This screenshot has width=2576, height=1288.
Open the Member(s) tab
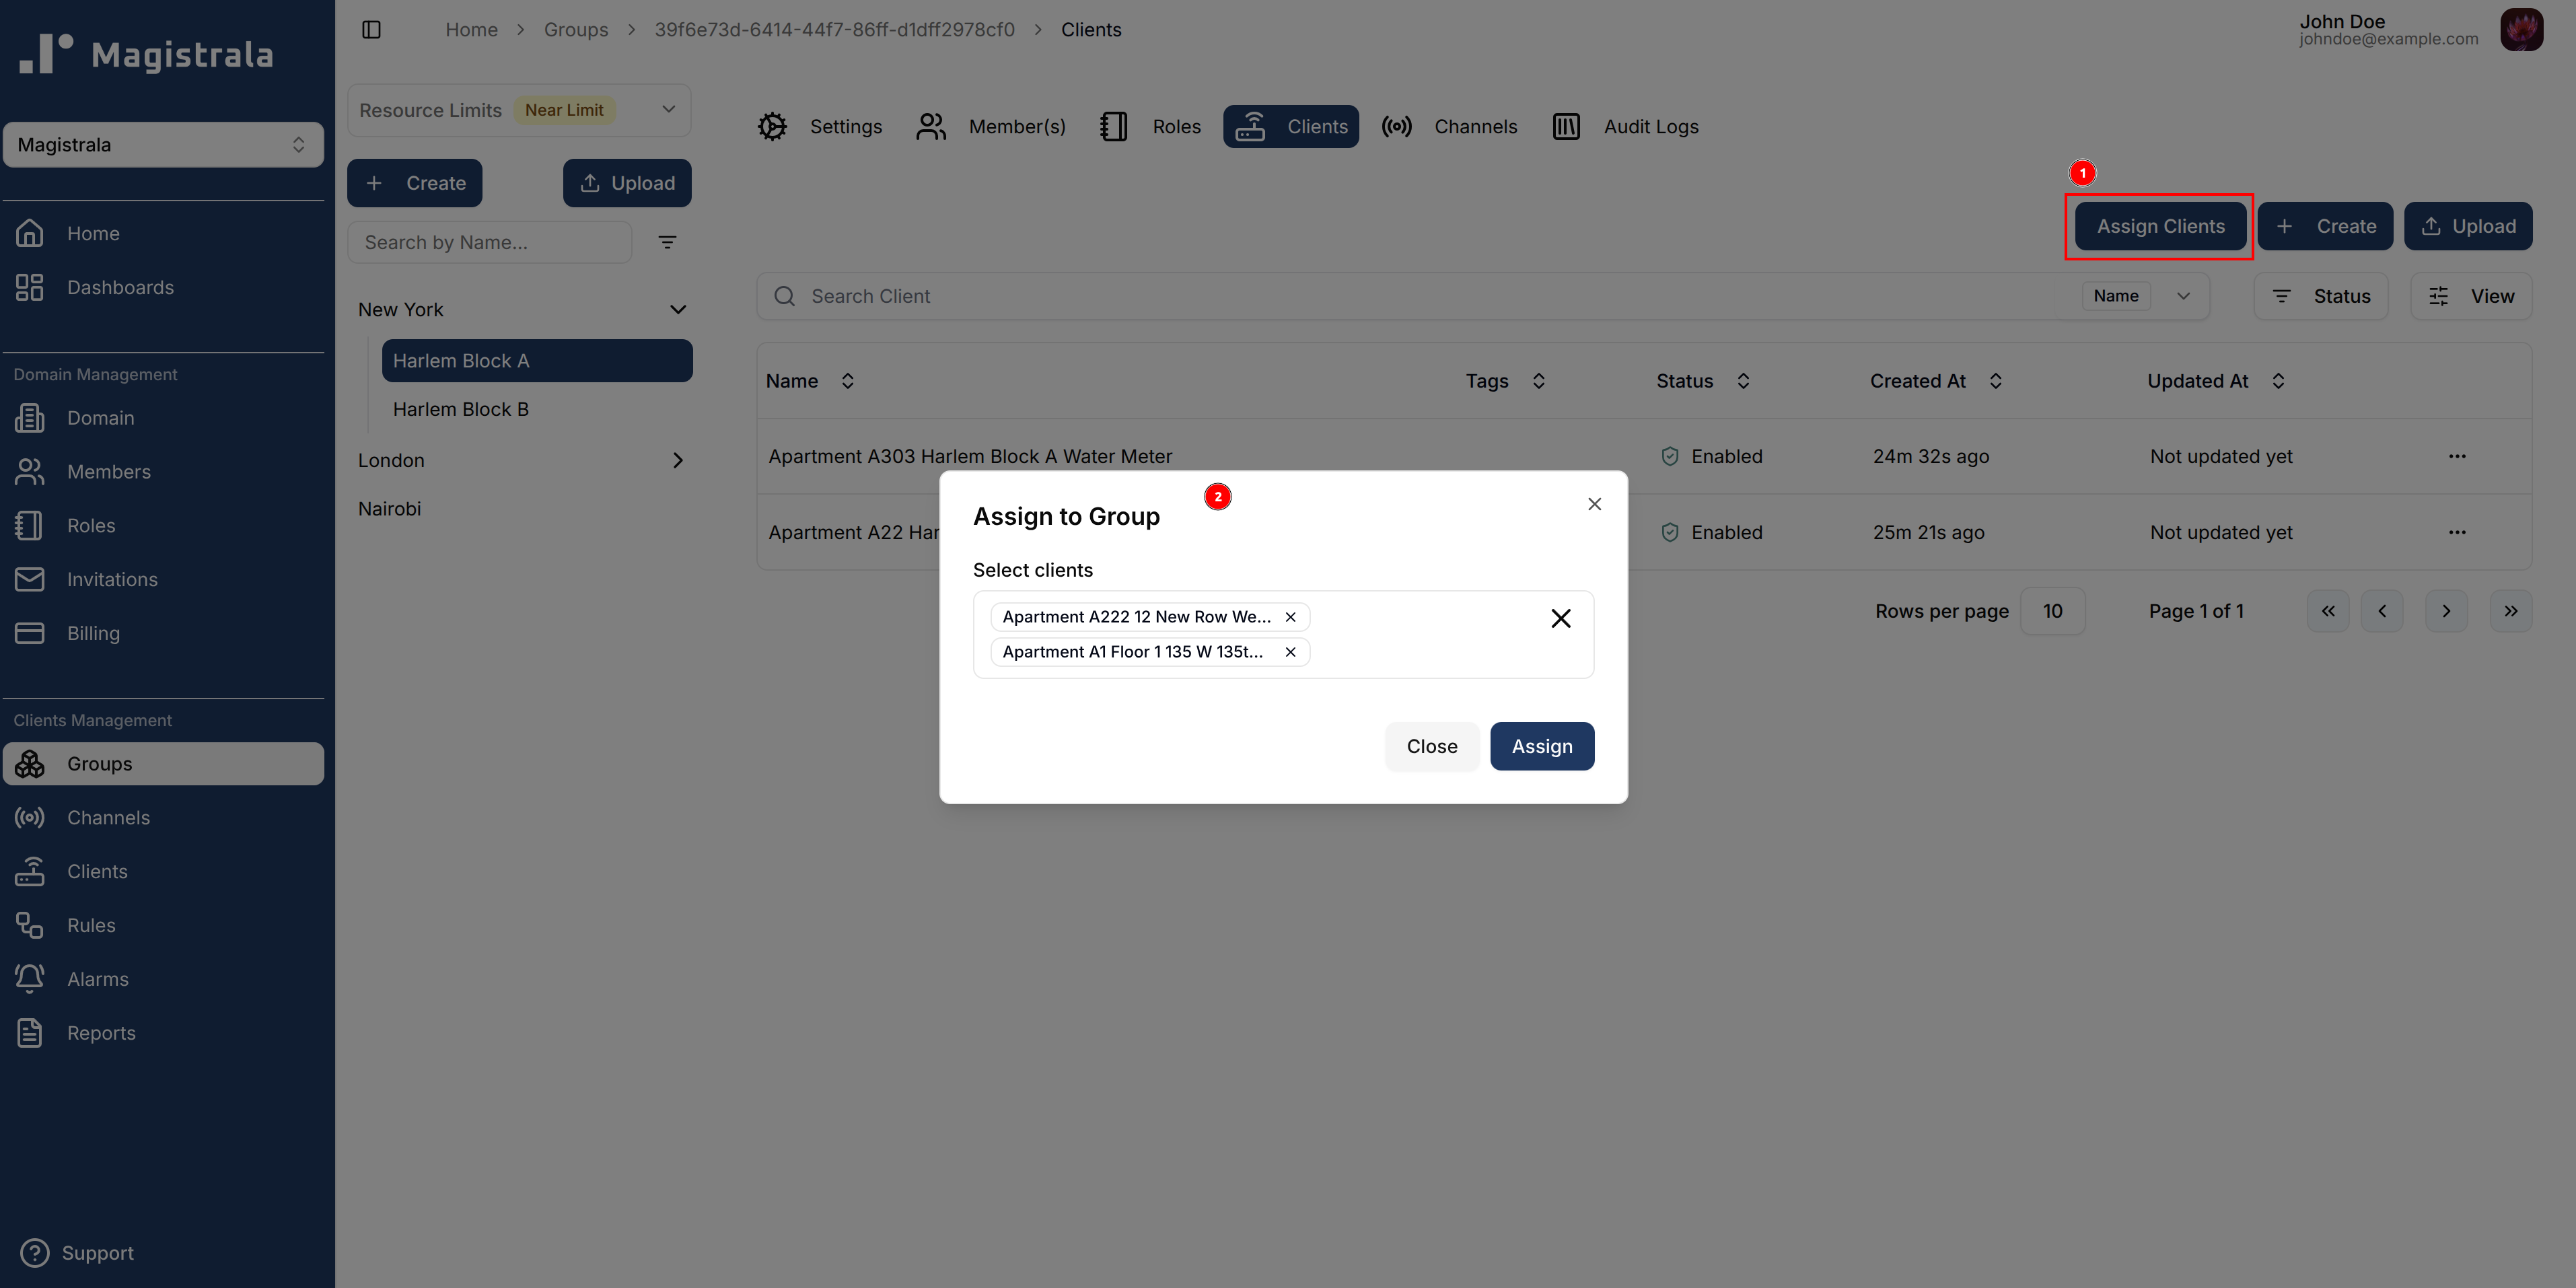(991, 126)
